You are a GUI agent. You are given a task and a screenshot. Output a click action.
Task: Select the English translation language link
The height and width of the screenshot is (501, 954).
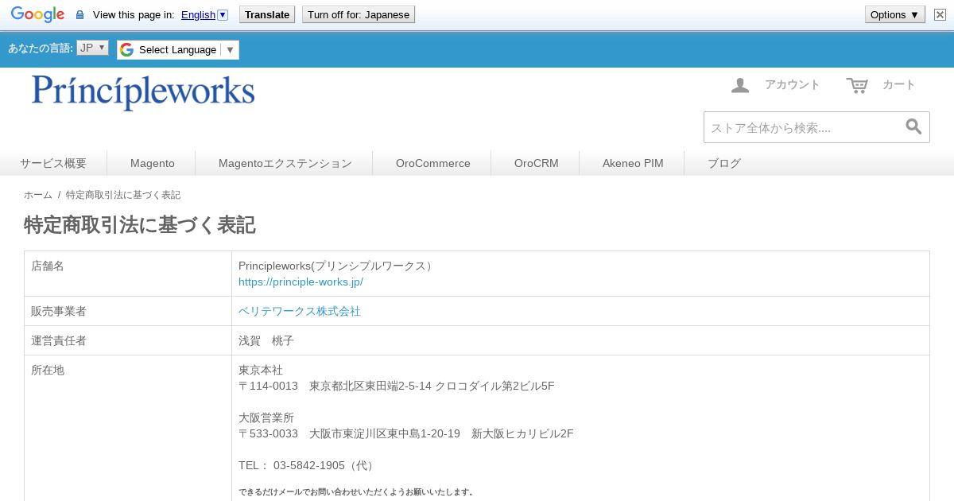click(198, 14)
